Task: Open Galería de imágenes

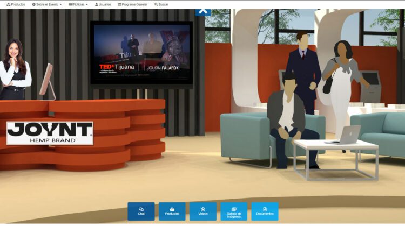Action: tap(234, 211)
